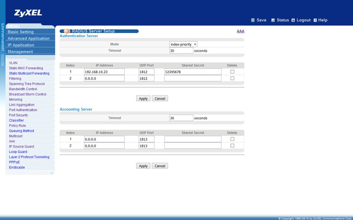Open Bandwidth Control
Image resolution: width=353 pixels, height=220 pixels.
pos(23,89)
